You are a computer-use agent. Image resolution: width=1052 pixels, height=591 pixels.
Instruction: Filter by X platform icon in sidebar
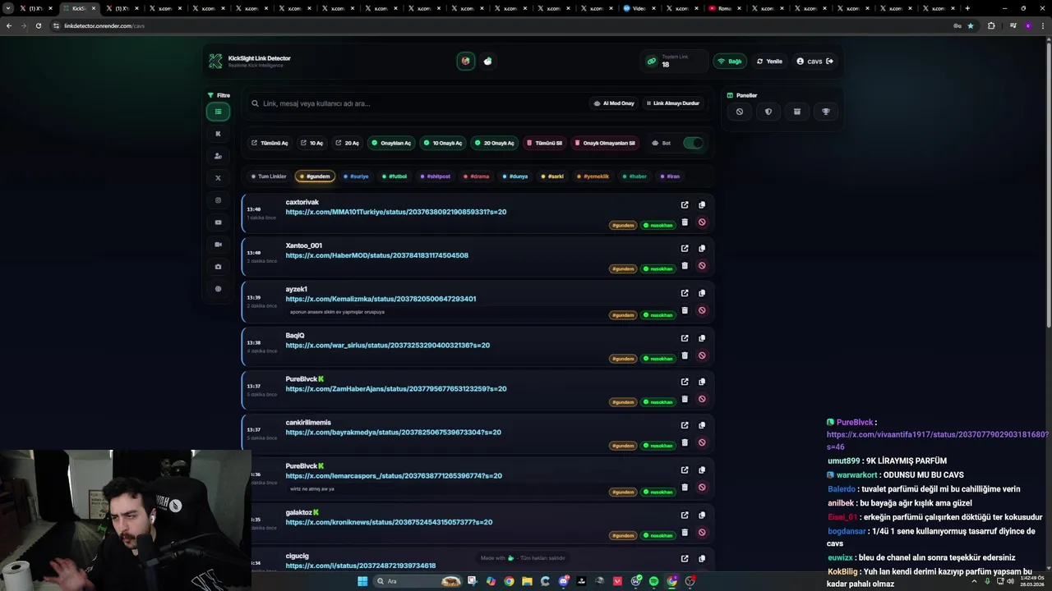tap(218, 178)
